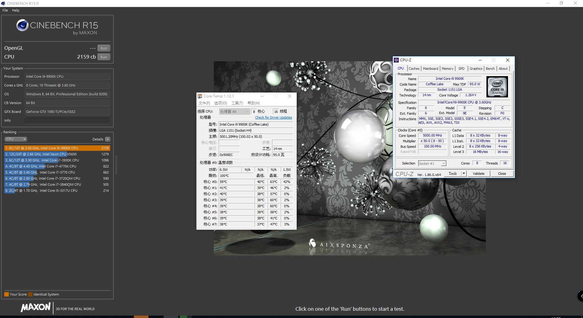This screenshot has width=583, height=318.
Task: Click the Validate button in CPU-Z
Action: pyautogui.click(x=479, y=174)
